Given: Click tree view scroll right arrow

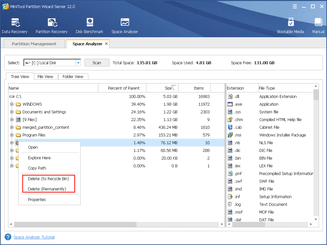Looking at the screenshot, I should [x=222, y=224].
